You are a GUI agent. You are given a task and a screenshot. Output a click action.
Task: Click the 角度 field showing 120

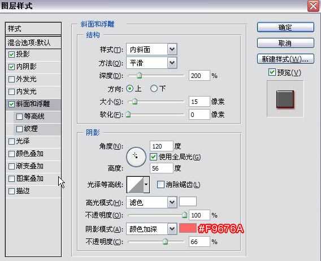click(162, 146)
